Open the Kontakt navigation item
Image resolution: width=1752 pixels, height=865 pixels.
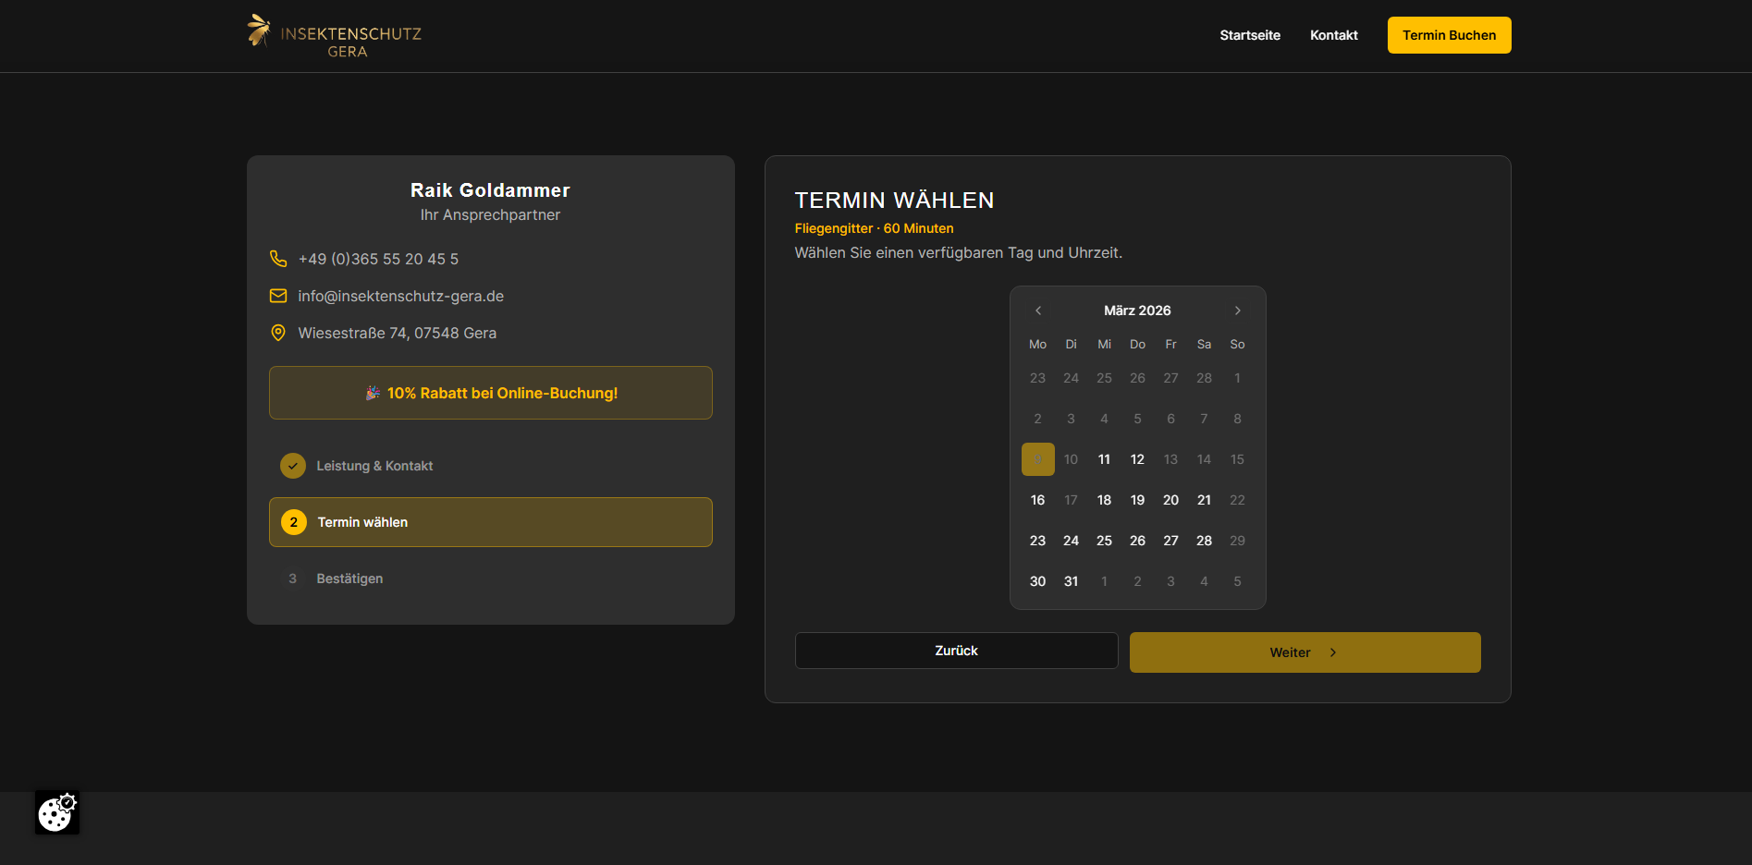(x=1333, y=35)
